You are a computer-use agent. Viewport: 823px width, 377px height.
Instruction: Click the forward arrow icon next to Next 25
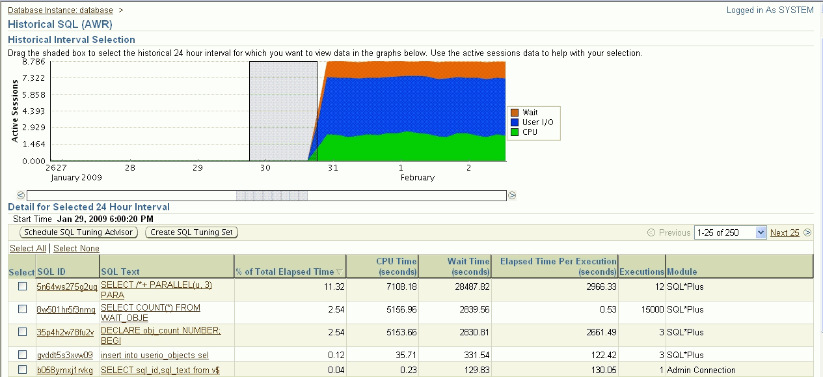pyautogui.click(x=806, y=232)
